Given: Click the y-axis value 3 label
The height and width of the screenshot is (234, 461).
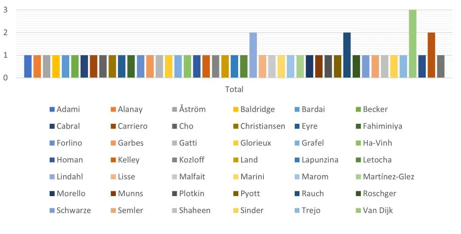Looking at the screenshot, I should pyautogui.click(x=5, y=10).
